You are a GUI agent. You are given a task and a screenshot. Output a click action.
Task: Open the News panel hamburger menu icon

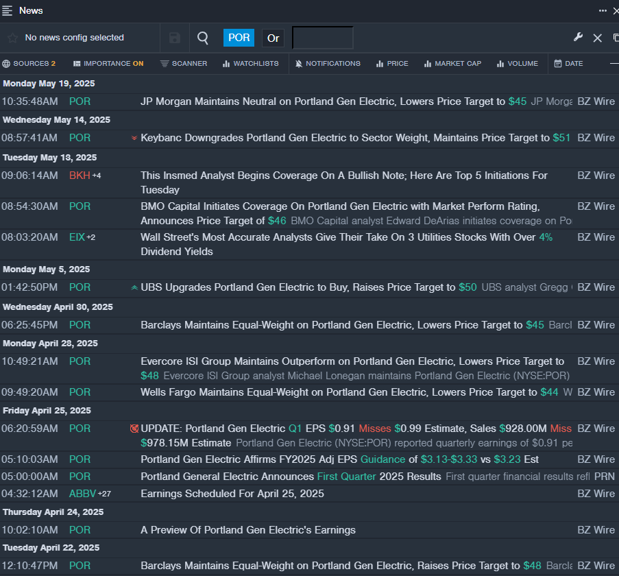pos(7,11)
